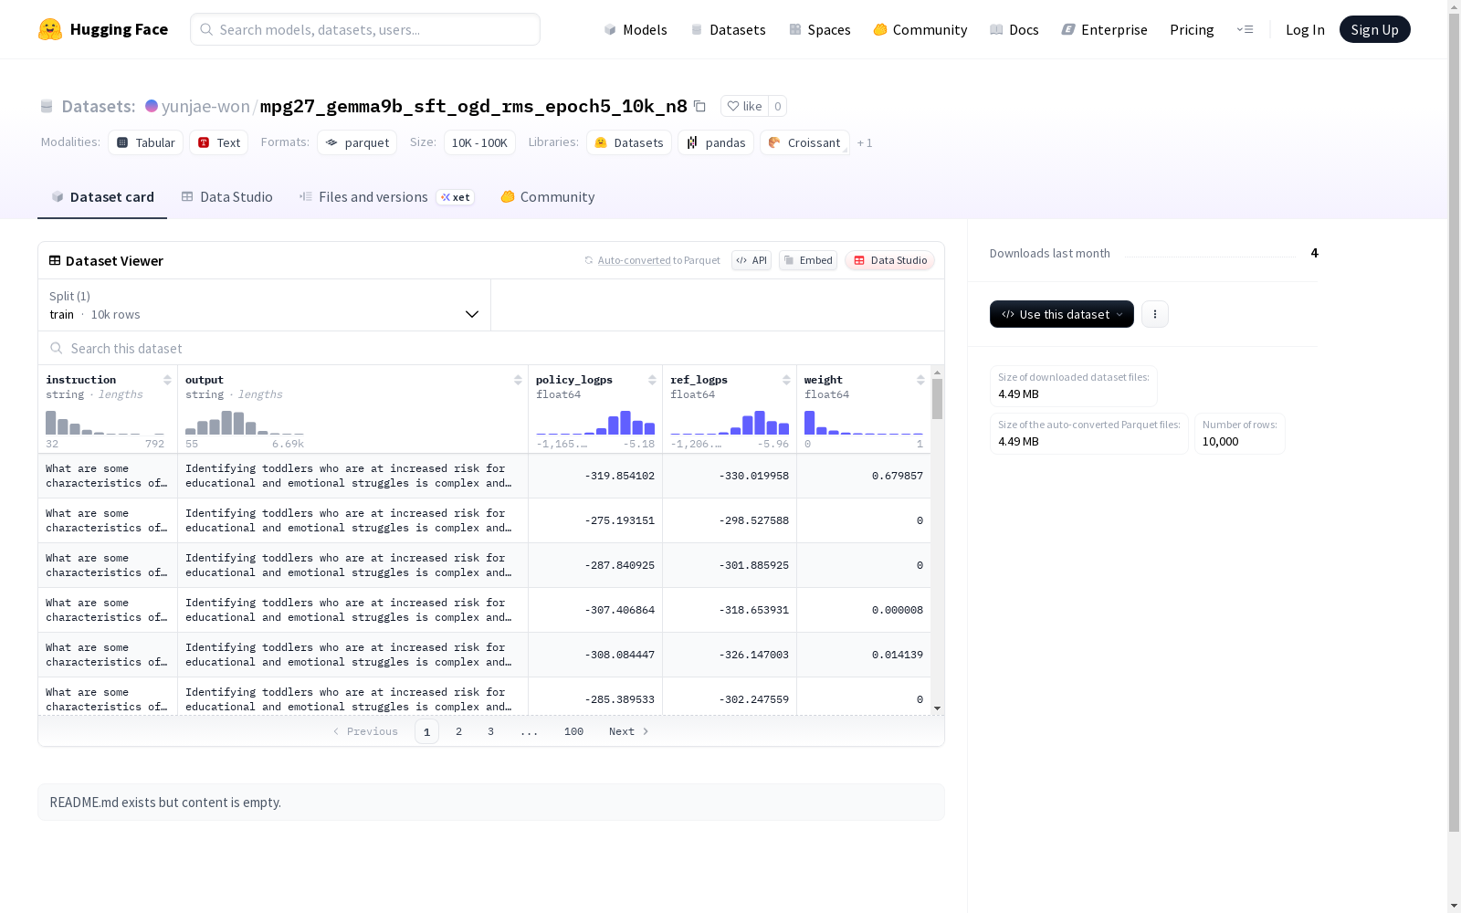The height and width of the screenshot is (913, 1461).
Task: Click the search magnifier in dataset viewer
Action: click(57, 349)
